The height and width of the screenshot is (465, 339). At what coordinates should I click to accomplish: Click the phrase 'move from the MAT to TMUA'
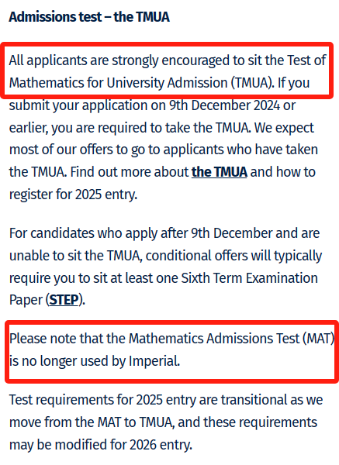(91, 422)
